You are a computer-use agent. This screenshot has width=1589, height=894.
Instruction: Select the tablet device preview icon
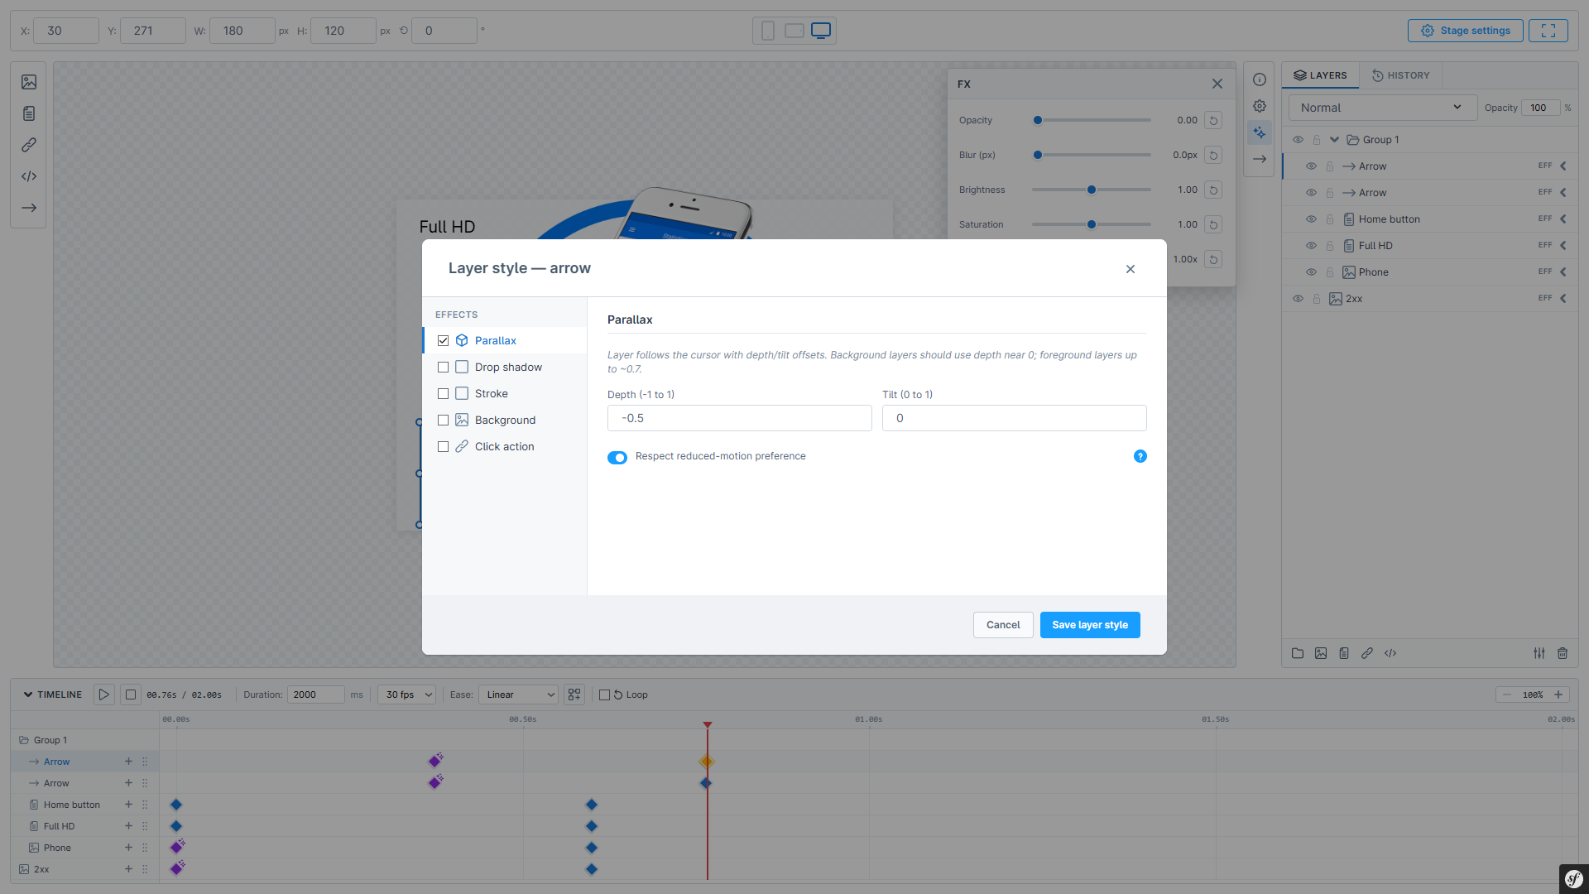pos(794,31)
